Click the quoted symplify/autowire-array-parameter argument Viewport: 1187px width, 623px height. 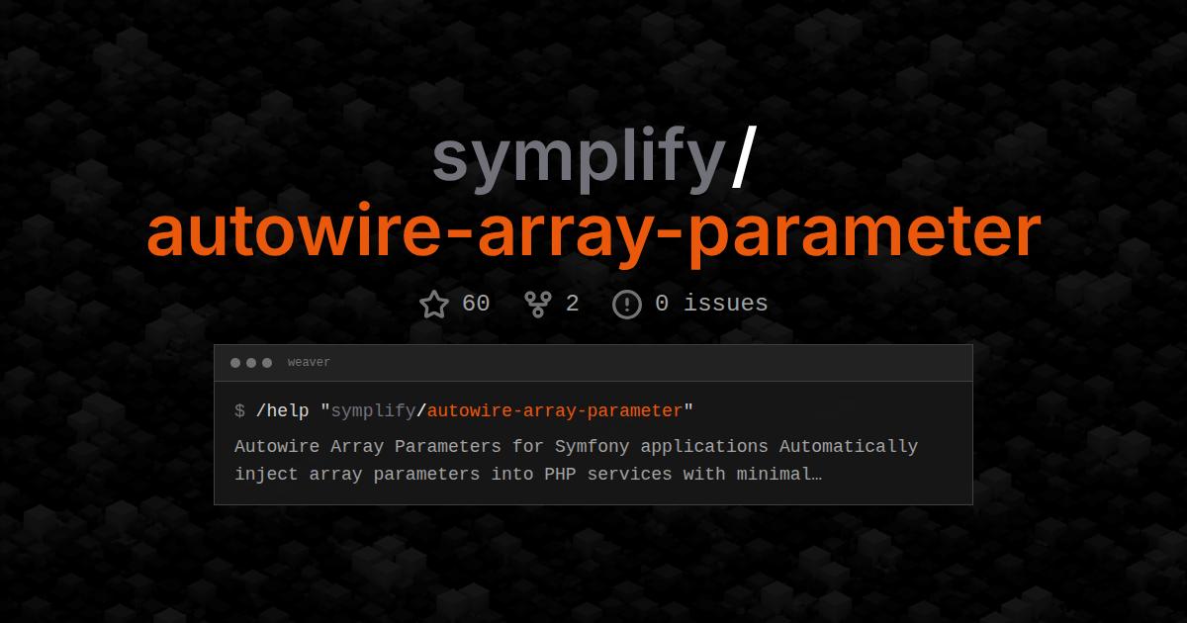[509, 410]
